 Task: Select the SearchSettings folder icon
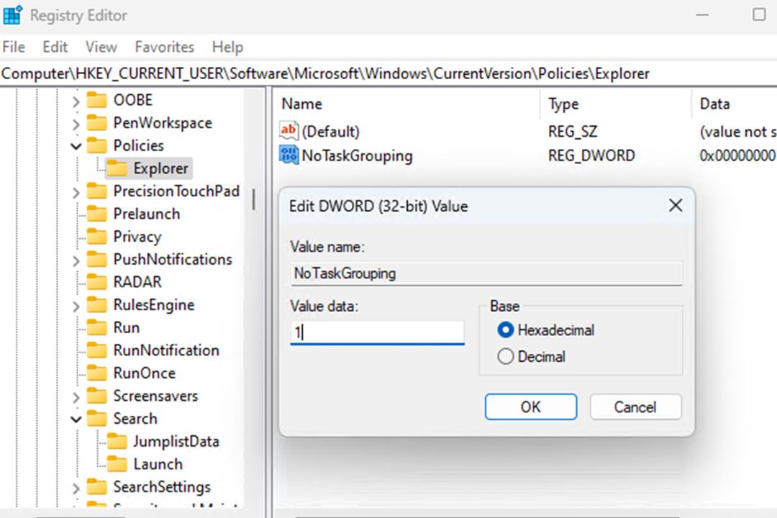[x=97, y=487]
